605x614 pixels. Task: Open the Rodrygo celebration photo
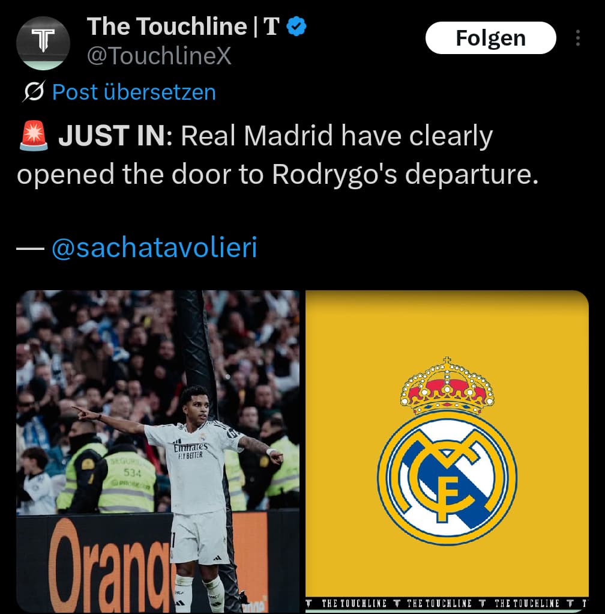pos(158,451)
